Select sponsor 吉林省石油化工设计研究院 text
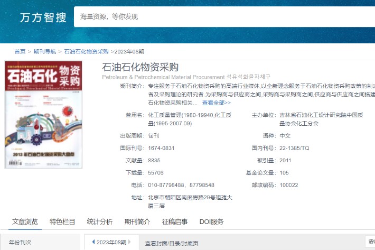 [313, 115]
